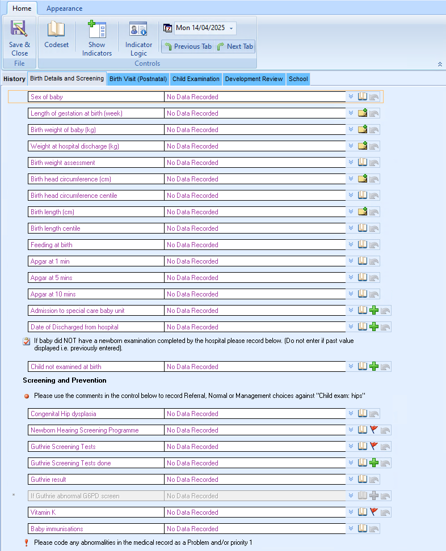Open the Codeset book icon
Screen dimensions: 446x551
tap(56, 29)
